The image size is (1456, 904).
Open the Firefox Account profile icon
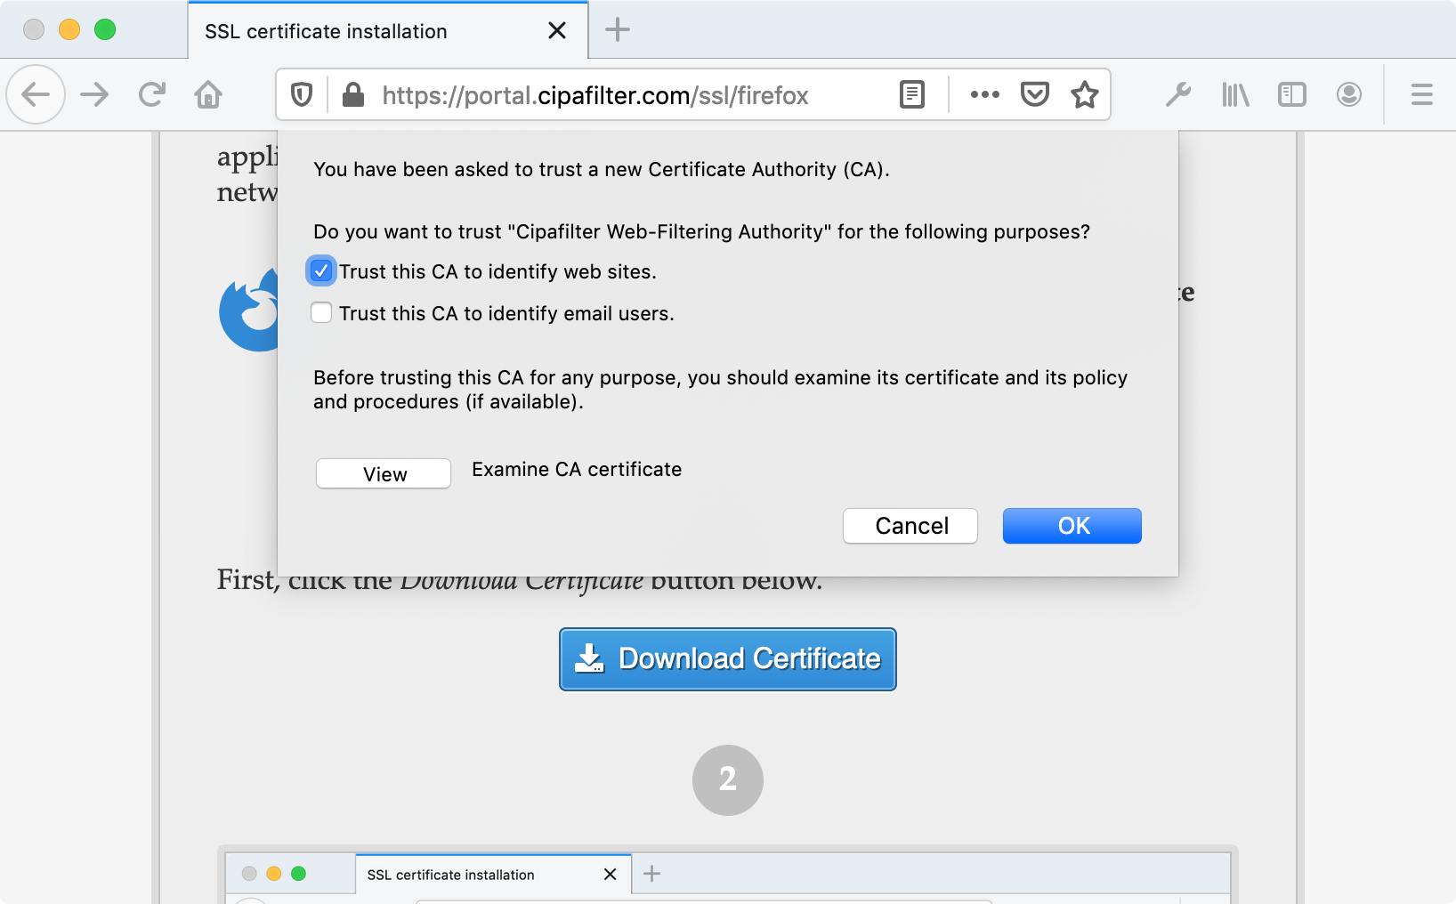[1348, 94]
